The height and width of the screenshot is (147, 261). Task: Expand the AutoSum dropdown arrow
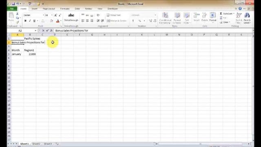(x=234, y=13)
